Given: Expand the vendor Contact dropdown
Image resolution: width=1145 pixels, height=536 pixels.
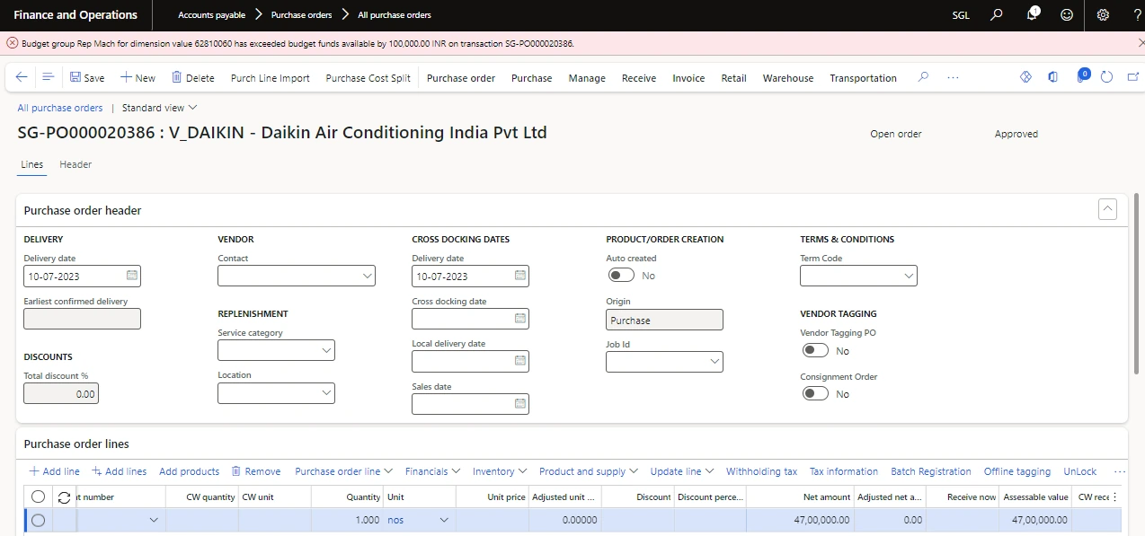Looking at the screenshot, I should click(x=367, y=276).
